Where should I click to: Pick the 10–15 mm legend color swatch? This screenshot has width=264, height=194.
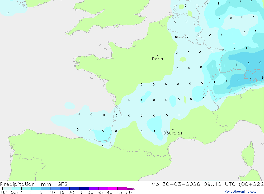pyautogui.click(x=55, y=189)
